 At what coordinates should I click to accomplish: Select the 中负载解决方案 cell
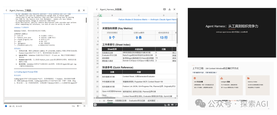tap(112, 82)
